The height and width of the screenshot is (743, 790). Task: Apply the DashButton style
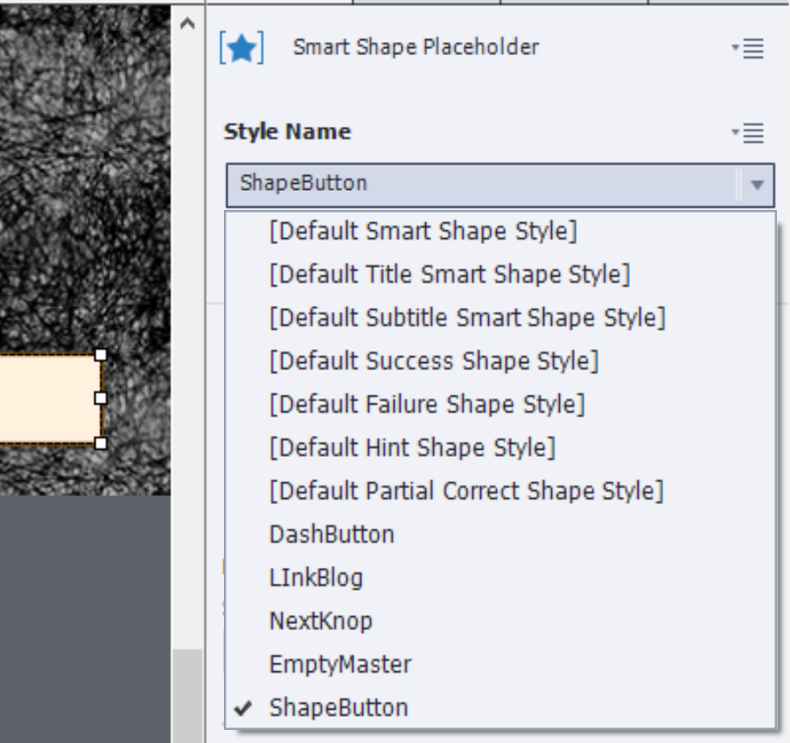tap(332, 534)
